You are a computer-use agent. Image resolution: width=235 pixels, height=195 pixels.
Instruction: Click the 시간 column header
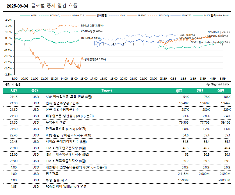click(x=14, y=91)
